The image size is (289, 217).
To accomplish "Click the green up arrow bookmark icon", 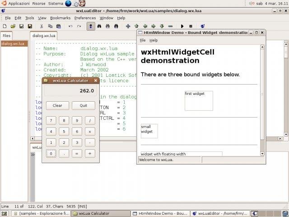I will point(136,26).
